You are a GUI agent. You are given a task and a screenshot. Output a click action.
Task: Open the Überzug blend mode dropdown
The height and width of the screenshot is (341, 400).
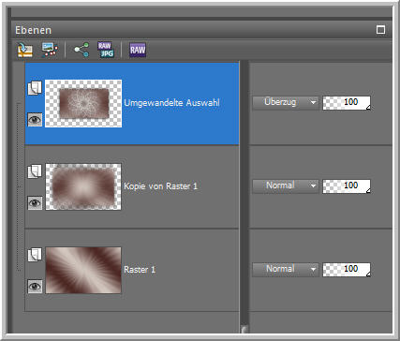point(286,102)
